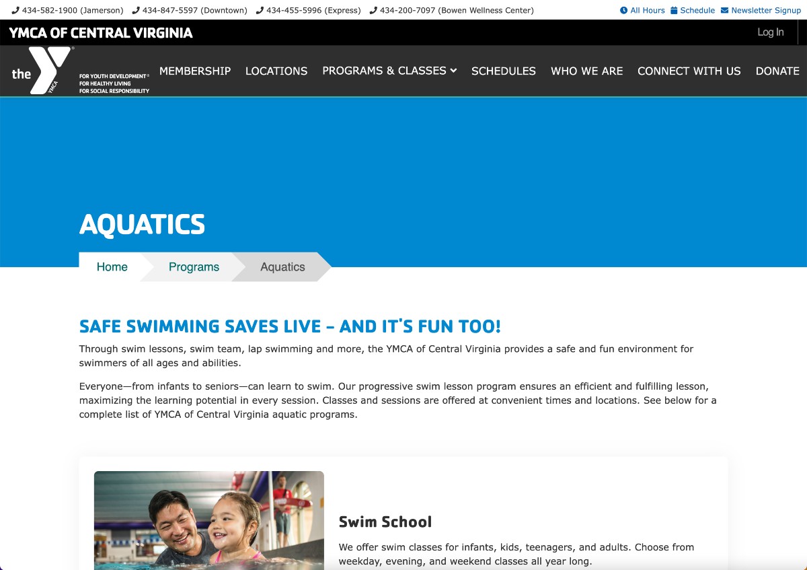The width and height of the screenshot is (807, 570).
Task: Open the Who We Are menu item
Action: point(587,71)
